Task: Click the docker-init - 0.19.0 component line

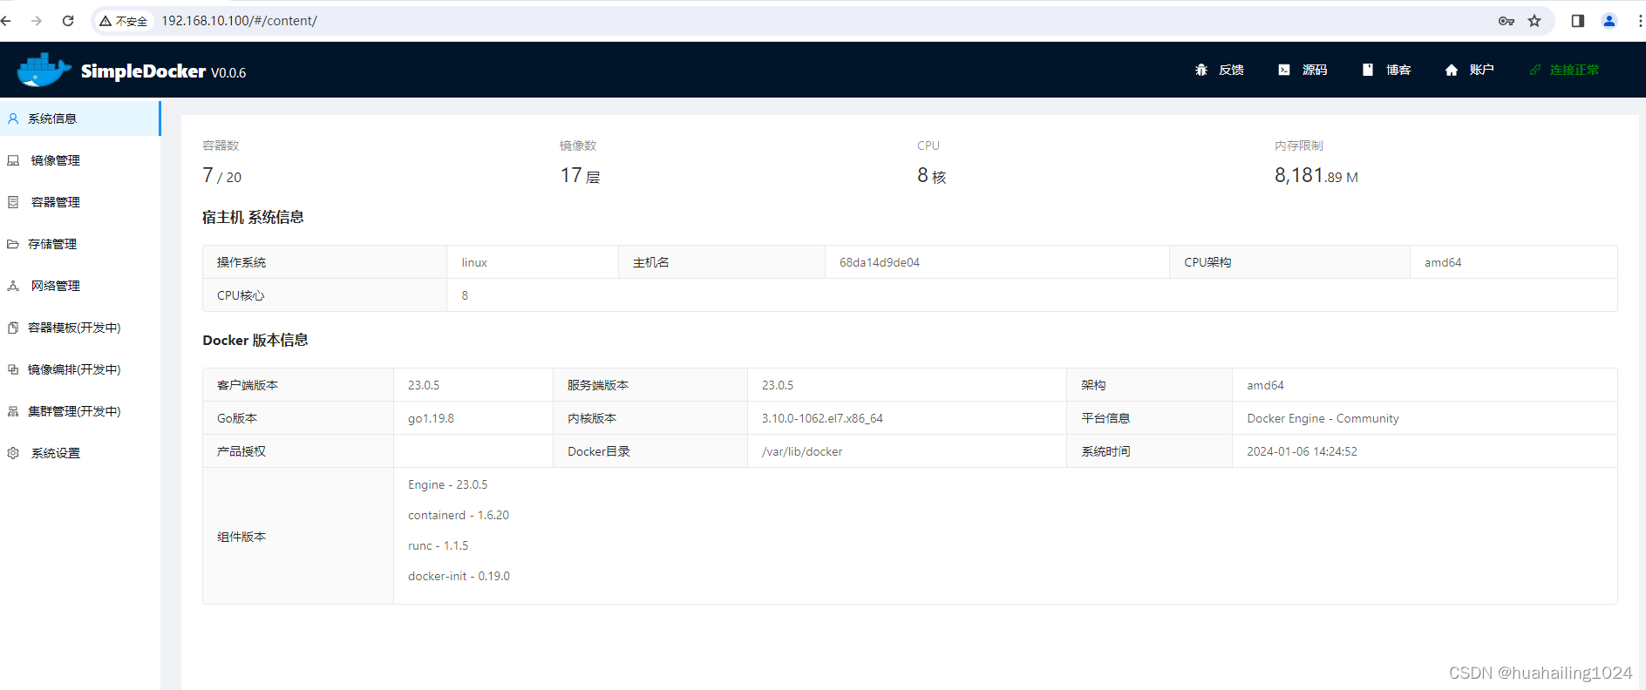Action: 459,576
